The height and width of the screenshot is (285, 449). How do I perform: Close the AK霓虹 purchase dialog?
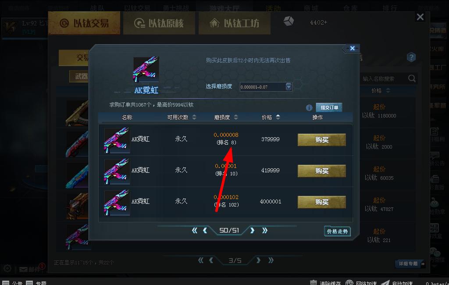click(x=352, y=48)
